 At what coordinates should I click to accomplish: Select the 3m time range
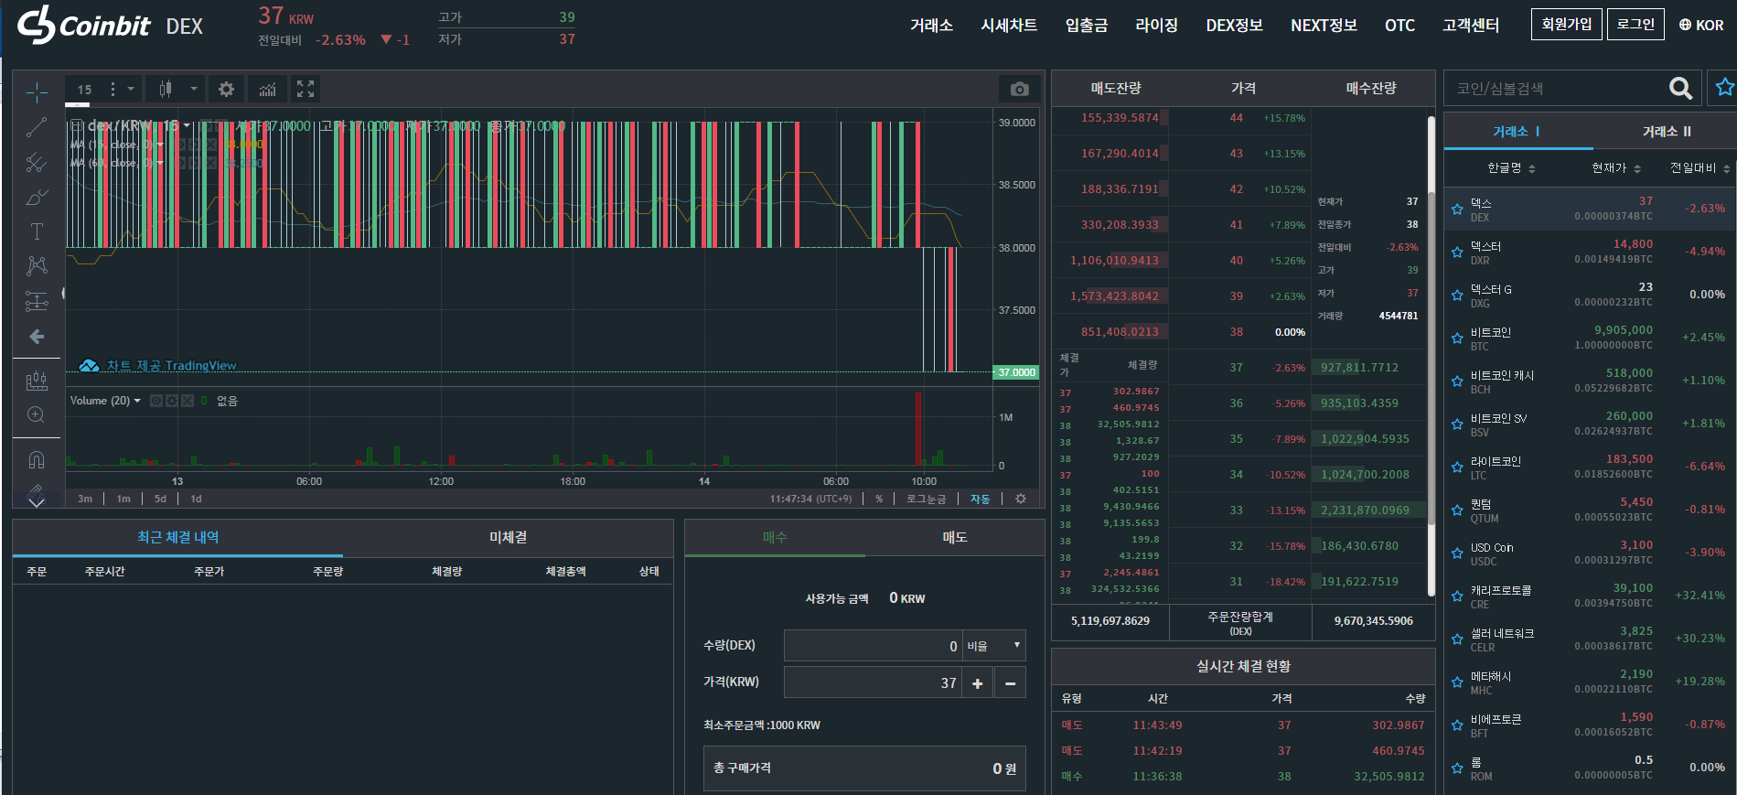point(85,499)
